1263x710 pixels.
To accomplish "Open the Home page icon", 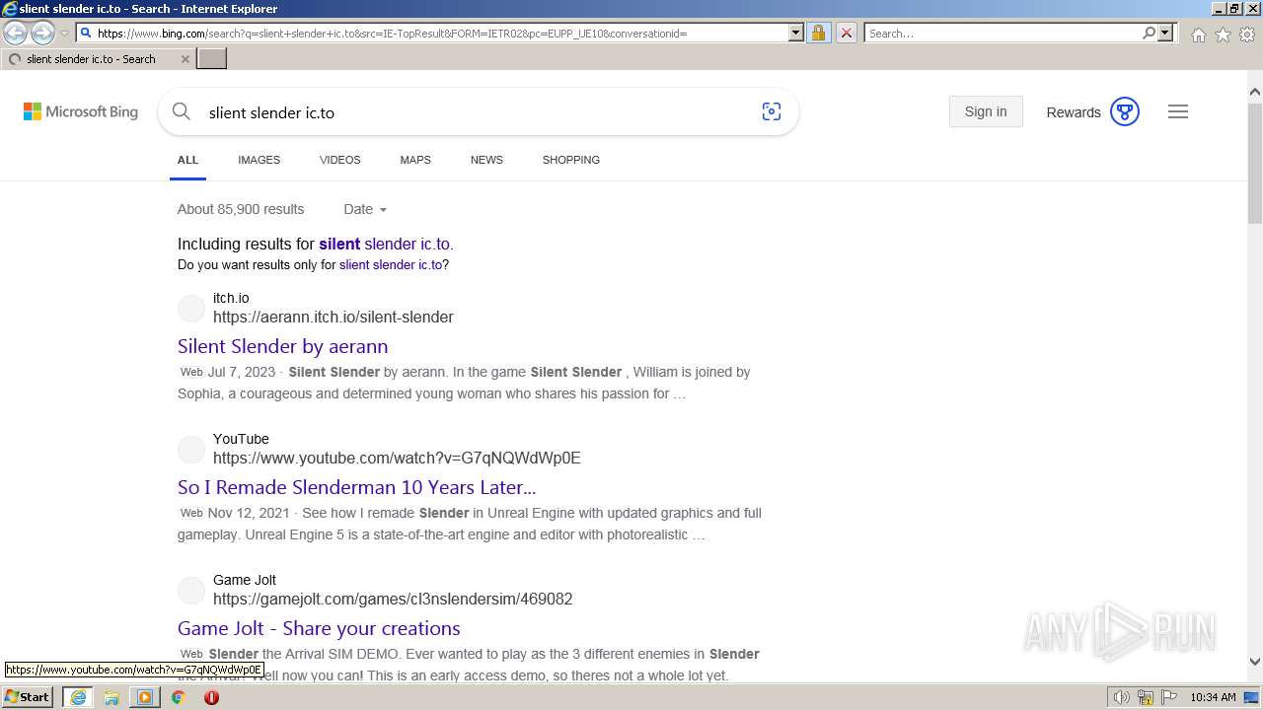I will coord(1198,35).
